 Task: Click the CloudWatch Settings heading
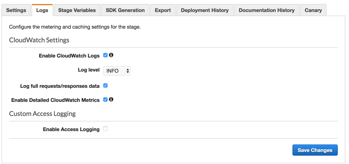pos(39,40)
